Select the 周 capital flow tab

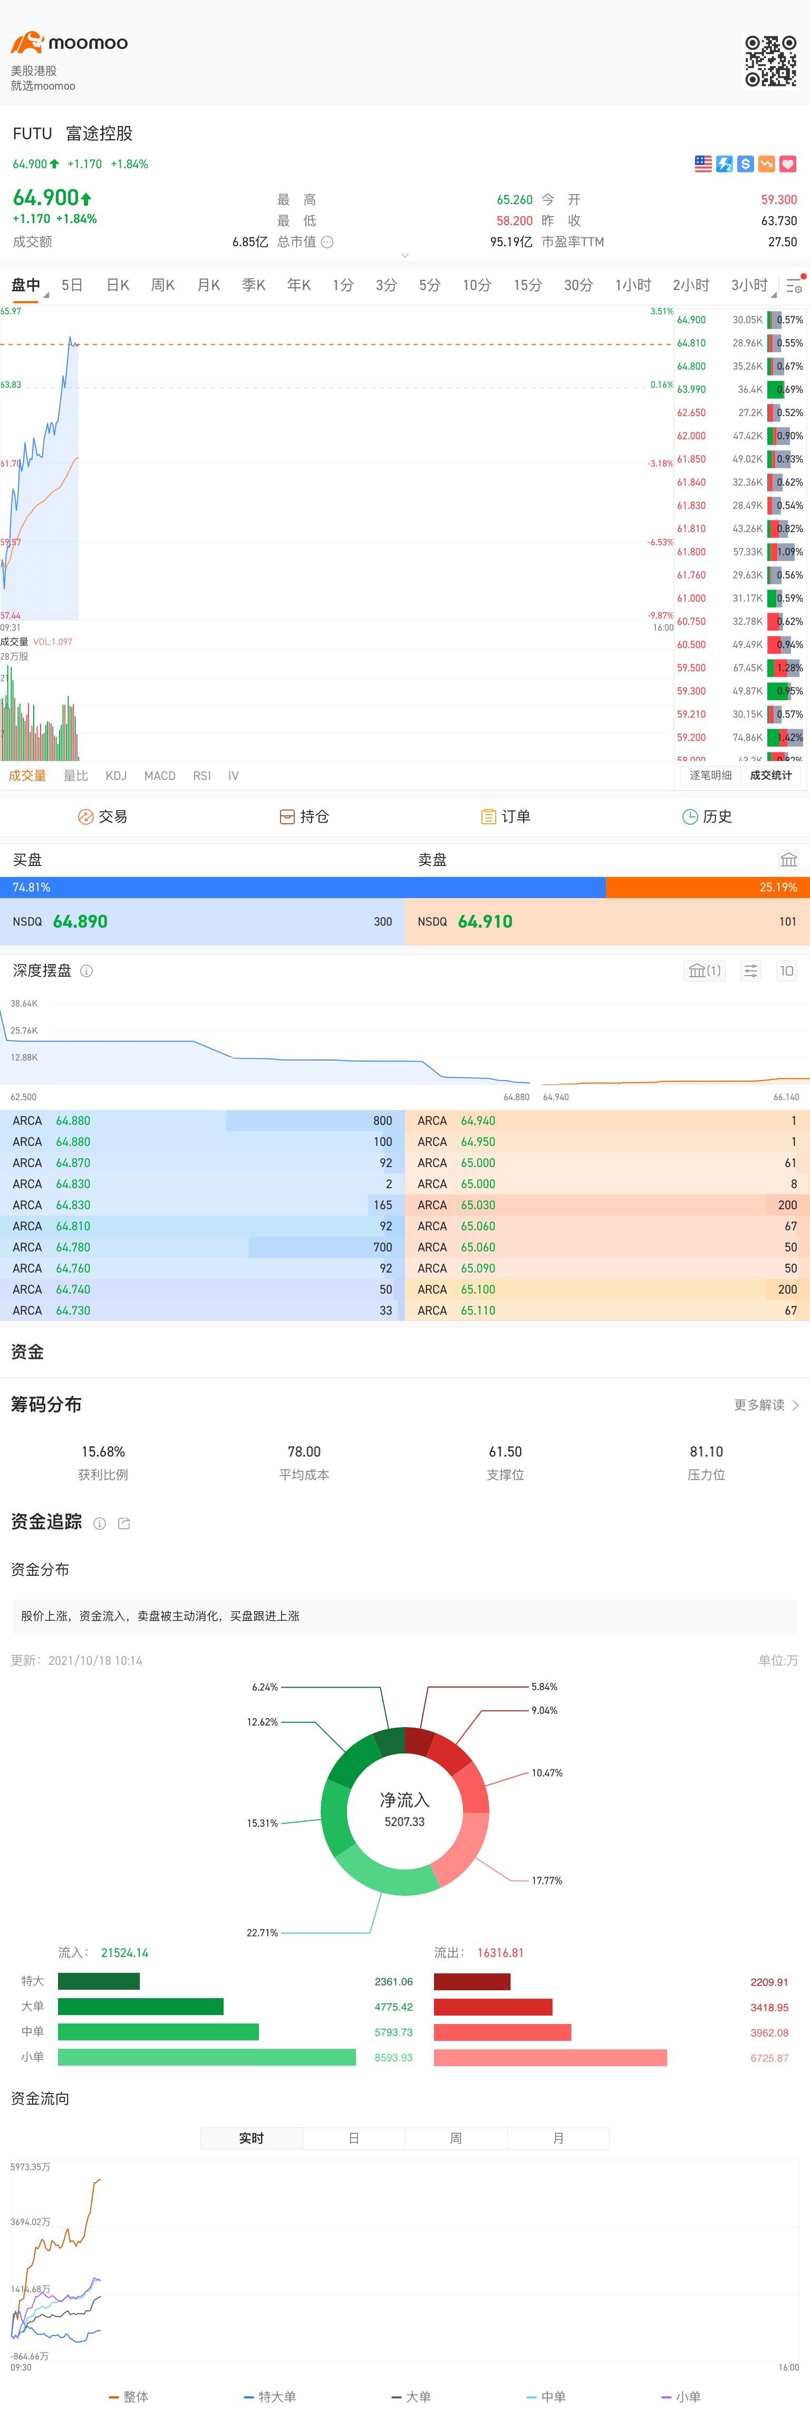point(456,2138)
